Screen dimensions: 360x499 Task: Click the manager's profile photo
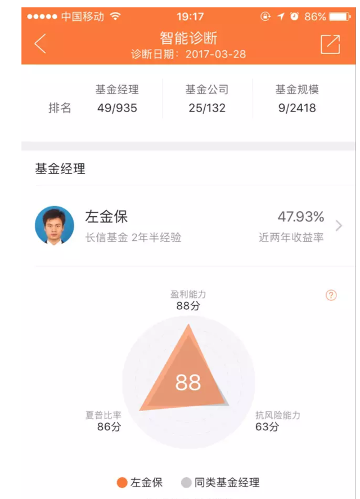tap(55, 225)
